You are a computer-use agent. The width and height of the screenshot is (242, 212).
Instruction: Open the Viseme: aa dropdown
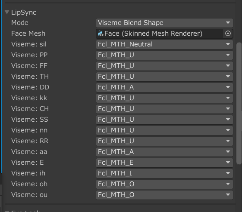[x=164, y=152]
